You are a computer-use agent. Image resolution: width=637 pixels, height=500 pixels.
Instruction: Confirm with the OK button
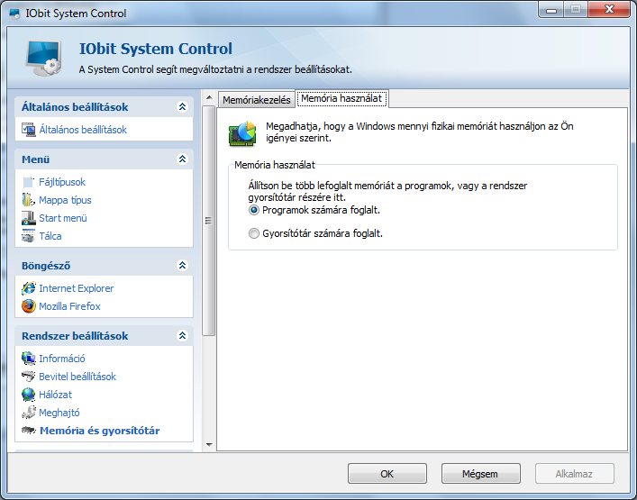[x=387, y=474]
